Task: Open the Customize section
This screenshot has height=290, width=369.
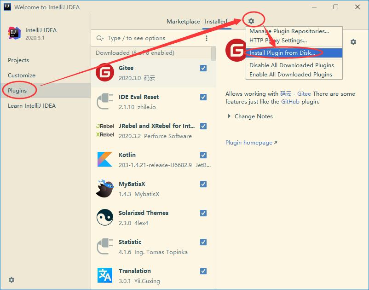Action: [x=45, y=75]
